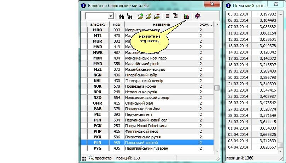Click code cell 382 for MUR
The image size is (286, 163).
(117, 41)
